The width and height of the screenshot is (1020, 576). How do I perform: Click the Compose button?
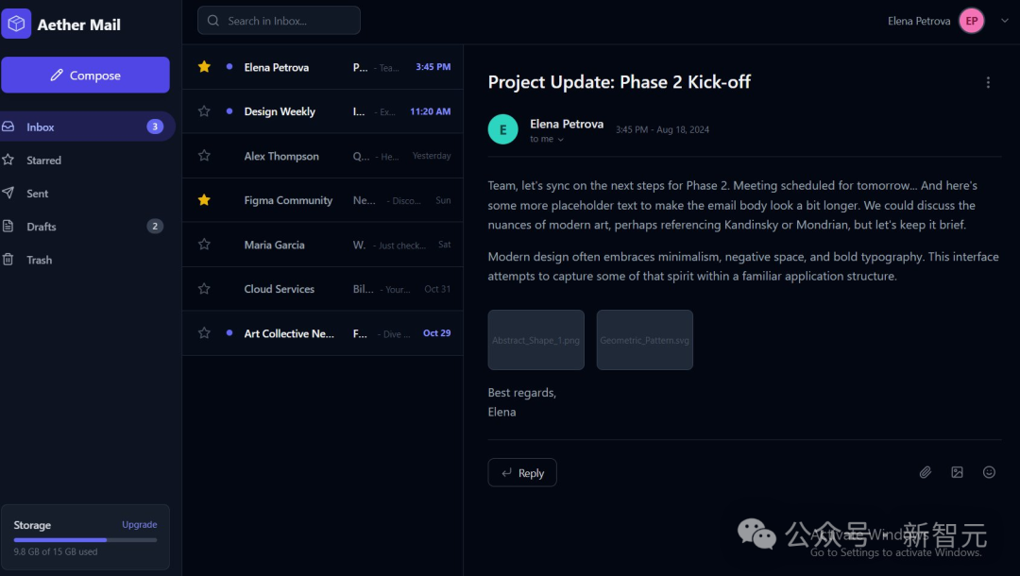pos(85,75)
